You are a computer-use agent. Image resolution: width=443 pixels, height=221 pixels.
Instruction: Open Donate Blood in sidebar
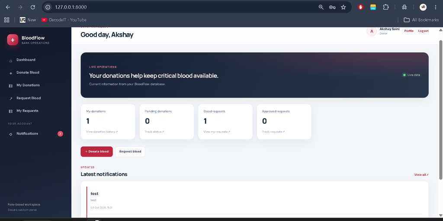pos(28,73)
